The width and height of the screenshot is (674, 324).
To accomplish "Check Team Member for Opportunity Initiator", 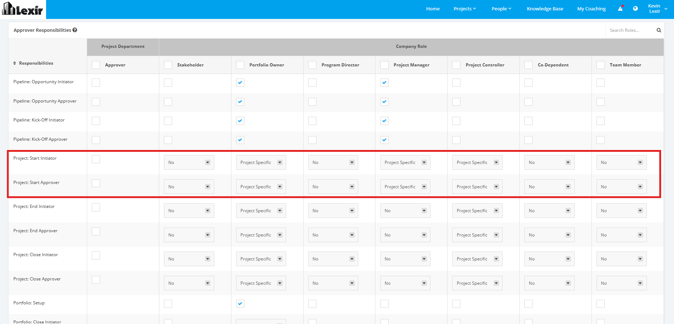I will point(600,83).
